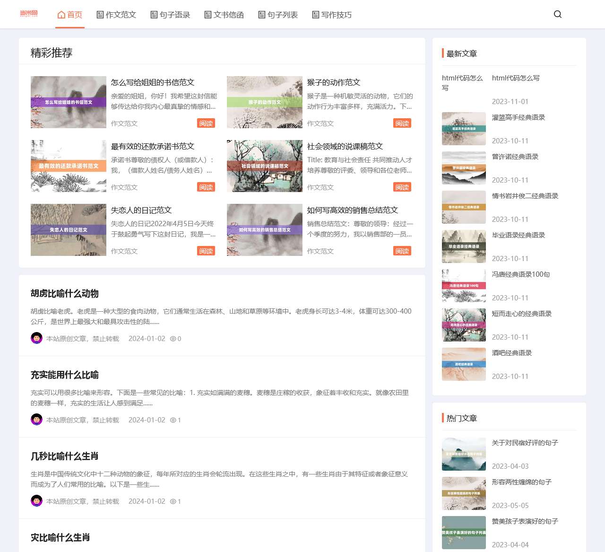Screen dimensions: 605x552
Task: Click 阅读 button for 如何写高效的销售总结范文
Action: (x=402, y=251)
